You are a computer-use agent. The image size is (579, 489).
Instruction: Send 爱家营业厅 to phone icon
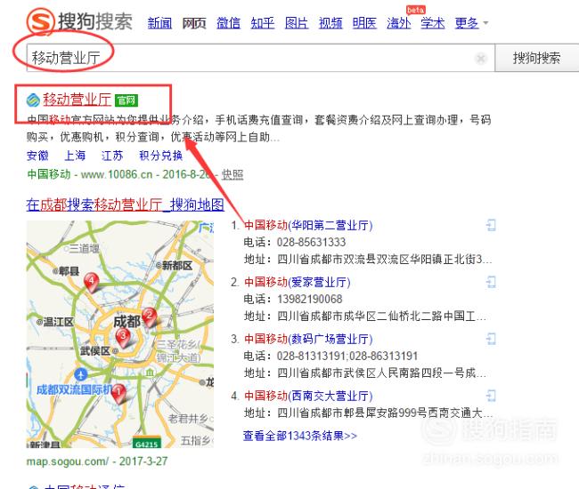pyautogui.click(x=491, y=282)
